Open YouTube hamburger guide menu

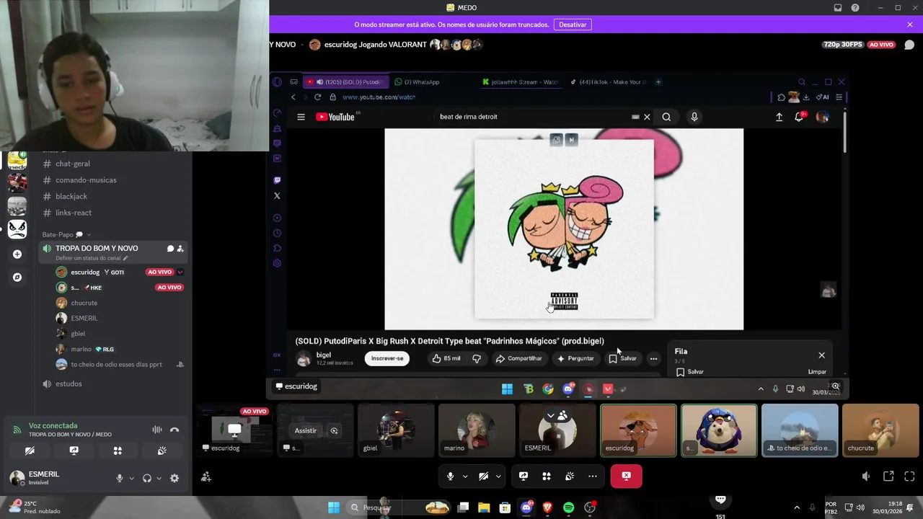click(x=301, y=117)
